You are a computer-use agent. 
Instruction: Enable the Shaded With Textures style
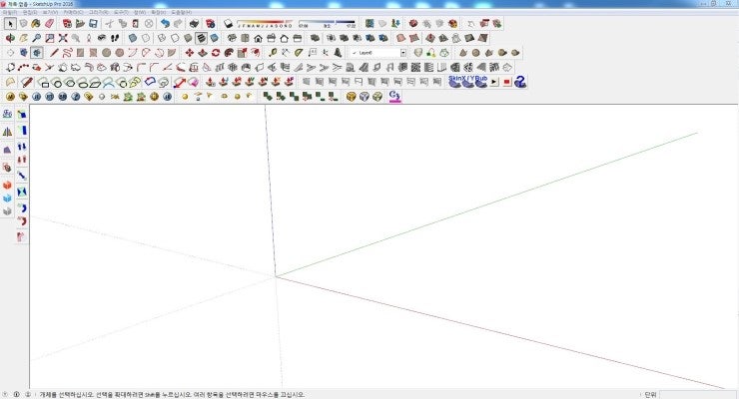pos(202,38)
